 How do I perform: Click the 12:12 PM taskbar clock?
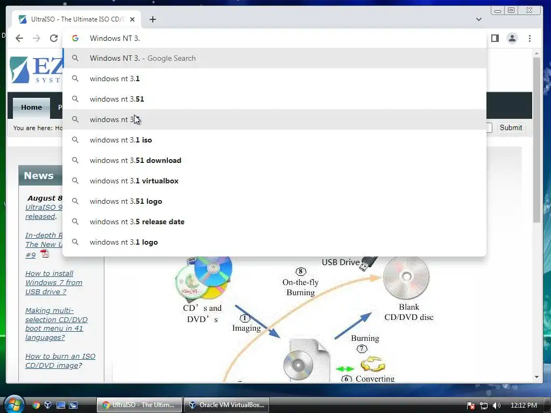tap(524, 405)
